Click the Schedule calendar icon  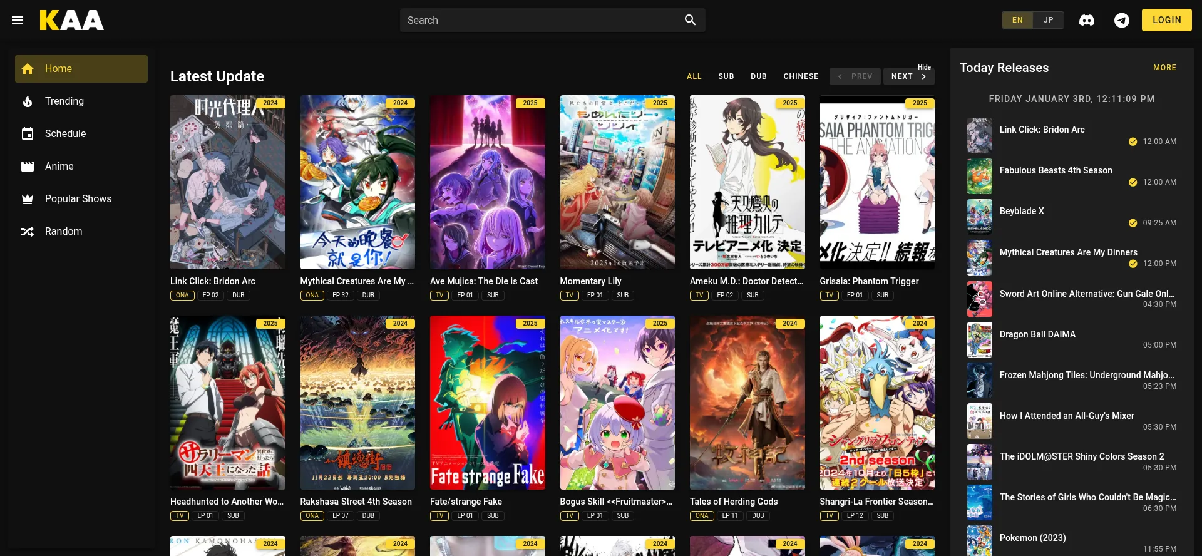[x=28, y=134]
